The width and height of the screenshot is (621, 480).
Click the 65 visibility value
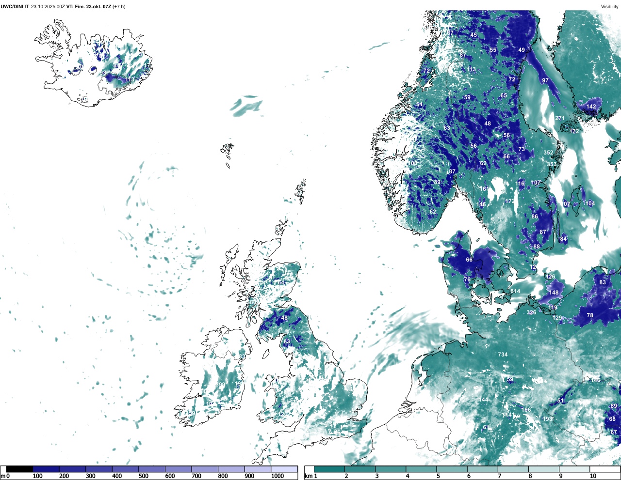(504, 95)
